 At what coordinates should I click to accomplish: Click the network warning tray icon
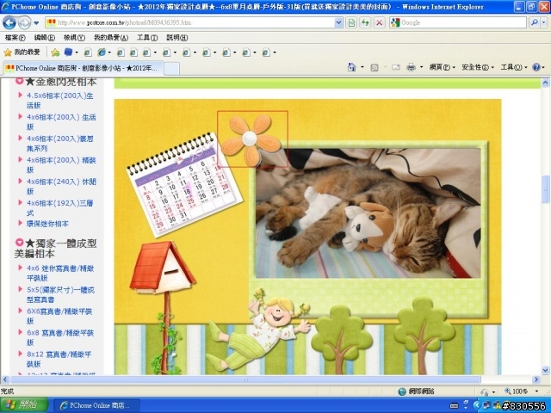point(498,405)
